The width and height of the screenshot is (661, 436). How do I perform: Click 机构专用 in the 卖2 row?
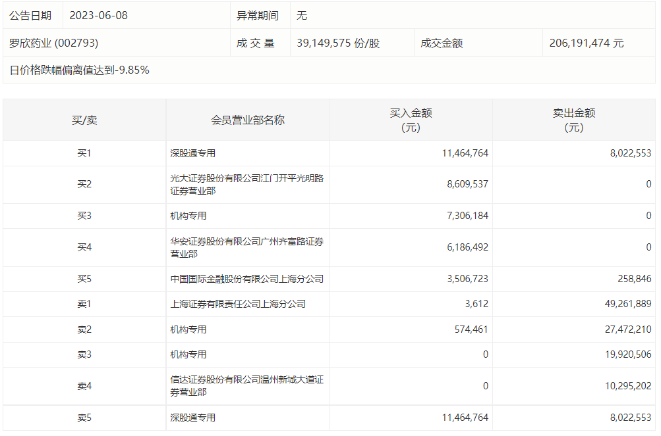click(188, 329)
